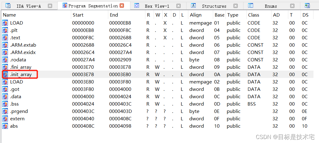Switch to the Structures tab

(214, 6)
